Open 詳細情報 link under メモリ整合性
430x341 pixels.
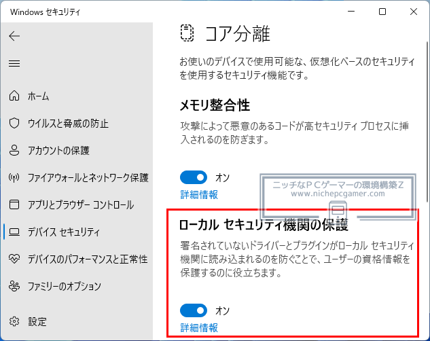pyautogui.click(x=199, y=195)
